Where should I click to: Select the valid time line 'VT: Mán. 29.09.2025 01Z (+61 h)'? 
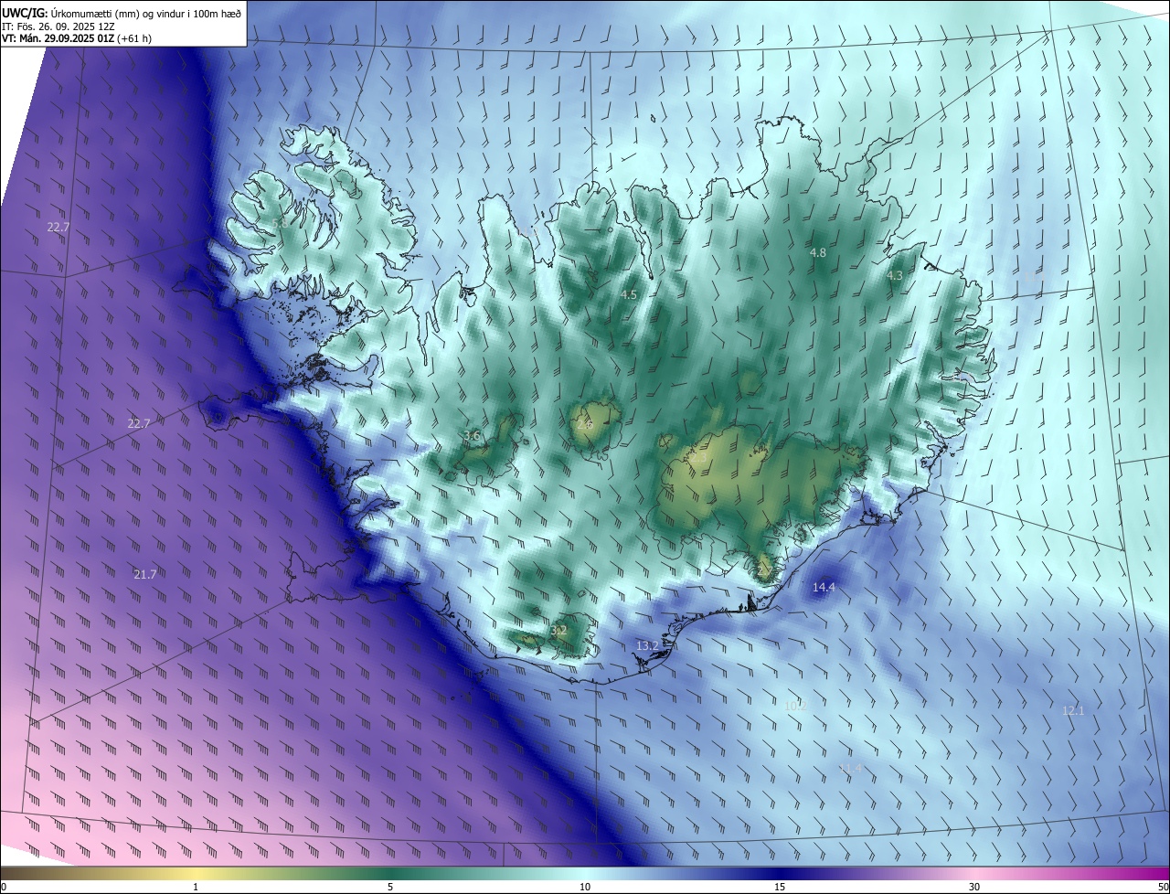[x=79, y=39]
